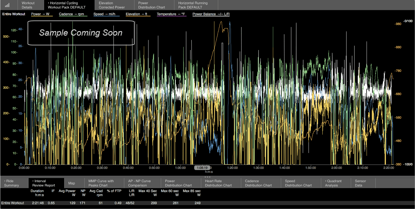Image resolution: width=415 pixels, height=209 pixels.
Task: Select the 1:08:19 time cursor marker
Action: [x=202, y=168]
